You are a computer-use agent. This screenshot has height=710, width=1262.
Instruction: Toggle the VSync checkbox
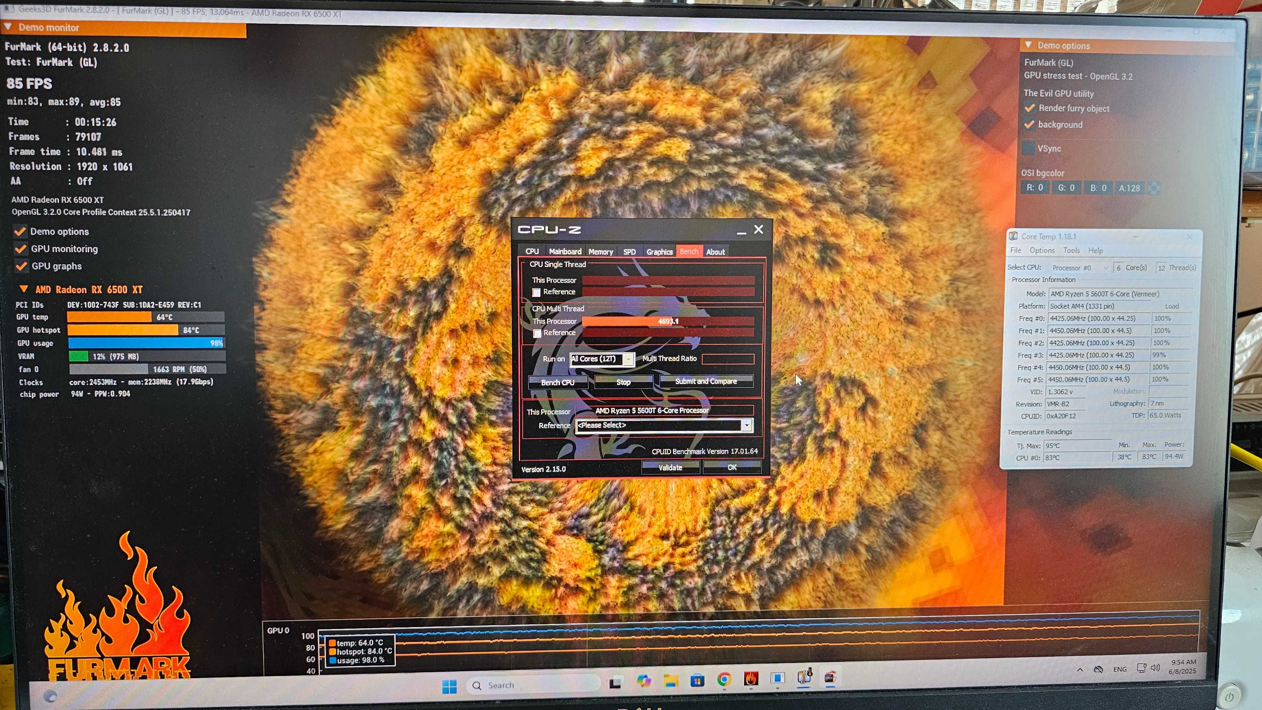[x=1029, y=148]
